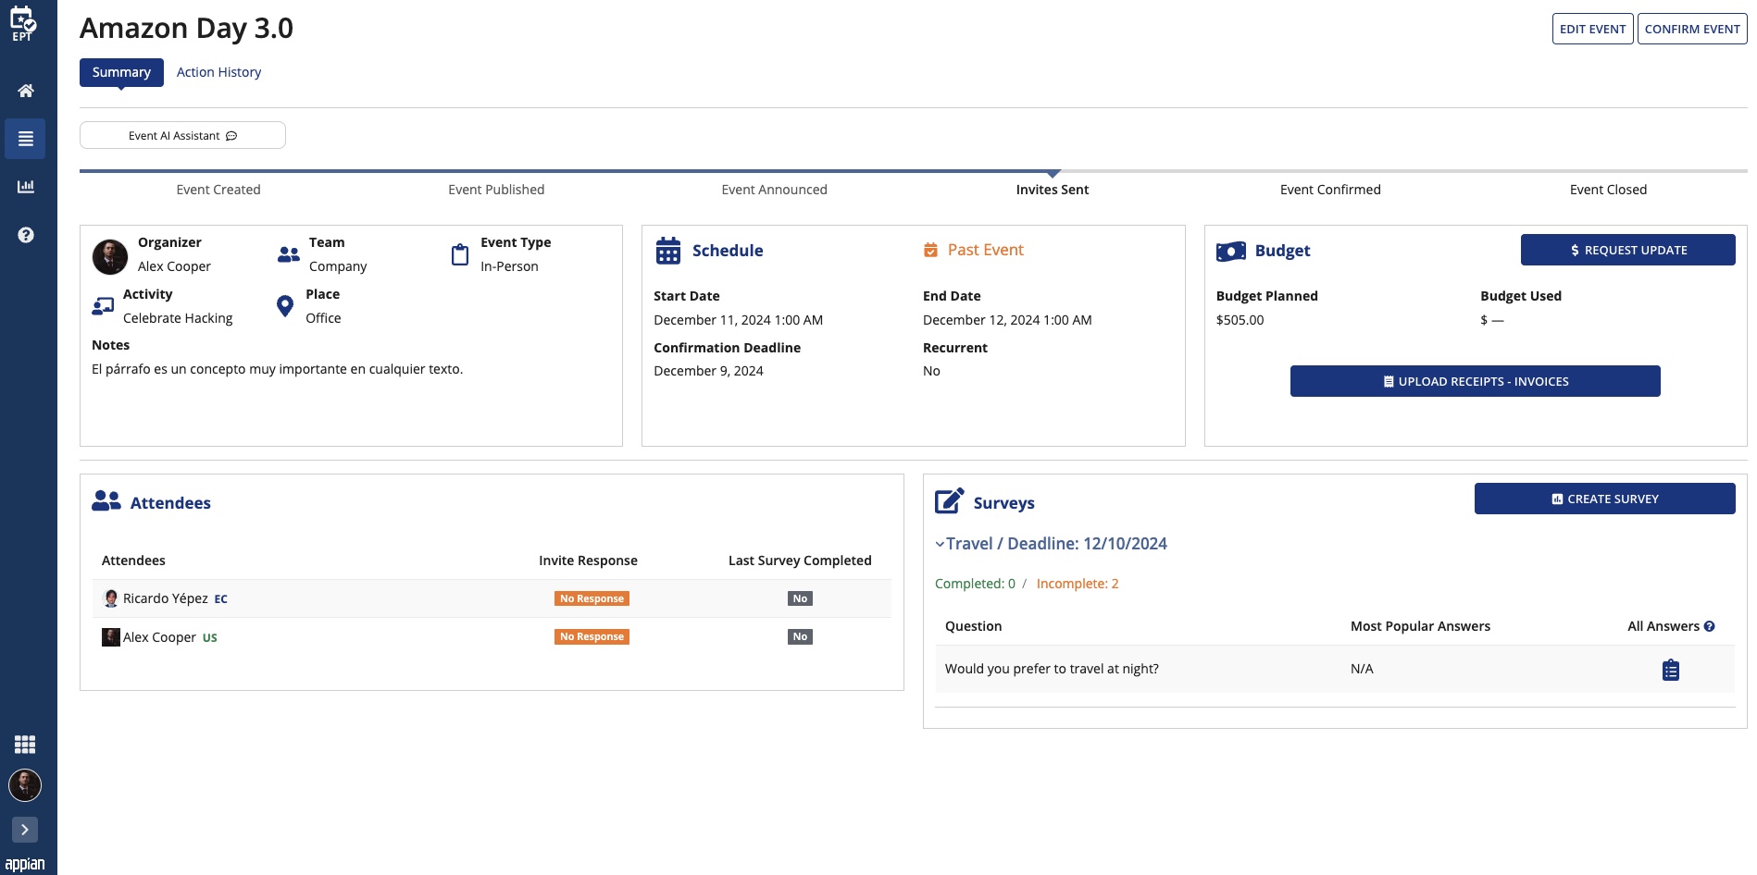Click the Team people icon
This screenshot has height=875, width=1757.
[x=289, y=254]
